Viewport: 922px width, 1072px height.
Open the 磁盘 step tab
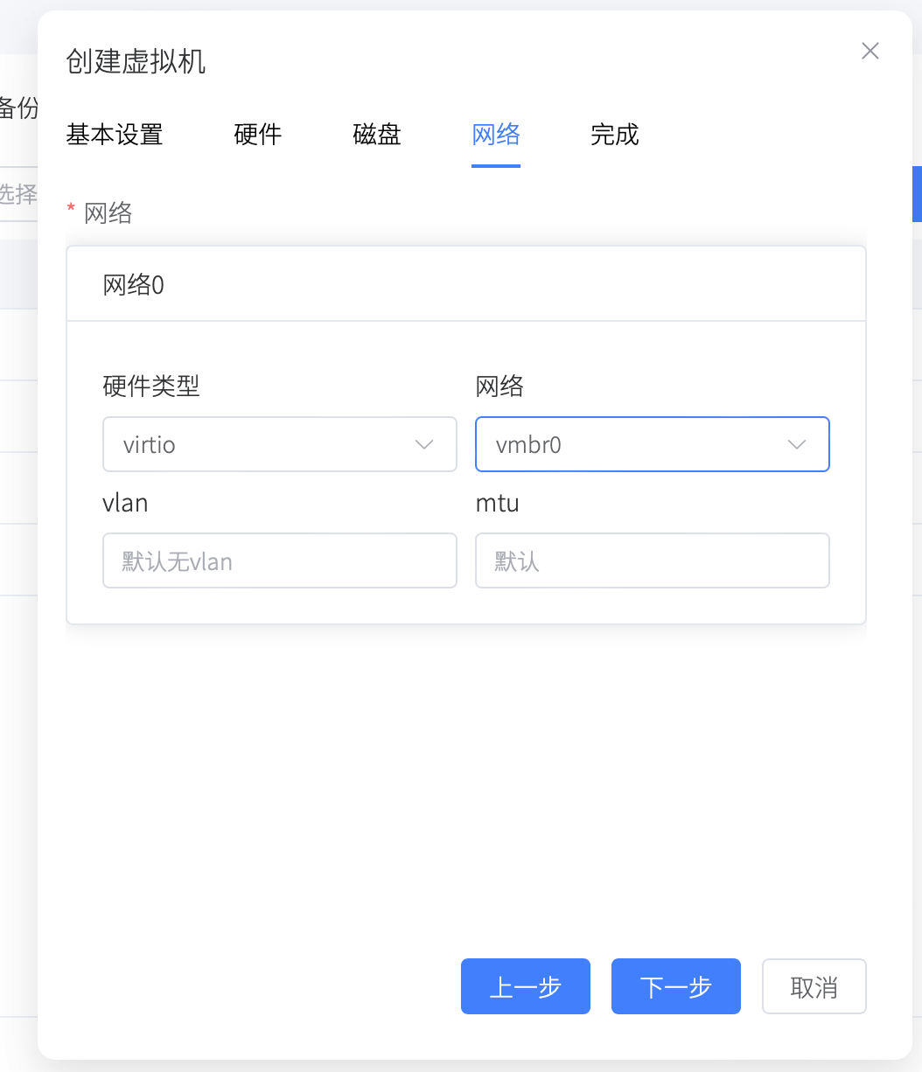click(376, 135)
